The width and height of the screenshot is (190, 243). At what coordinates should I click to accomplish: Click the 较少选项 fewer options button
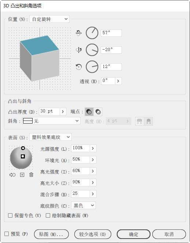click(x=93, y=234)
